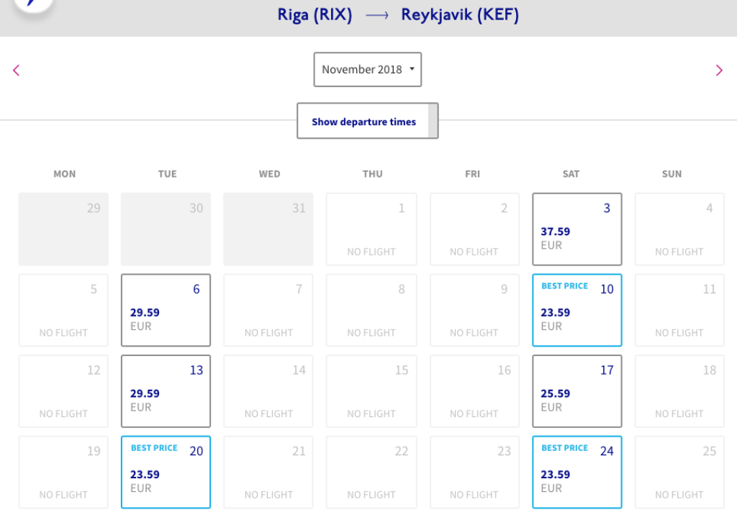The image size is (737, 515).
Task: Click the no-flight cell for Monday 19
Action: click(x=63, y=472)
